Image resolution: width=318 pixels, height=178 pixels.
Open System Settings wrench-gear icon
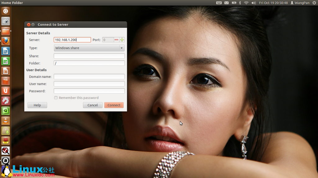pos(6,101)
